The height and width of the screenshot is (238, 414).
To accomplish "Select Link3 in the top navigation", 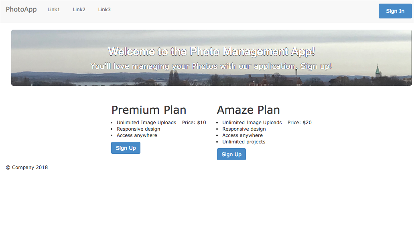I will [104, 10].
